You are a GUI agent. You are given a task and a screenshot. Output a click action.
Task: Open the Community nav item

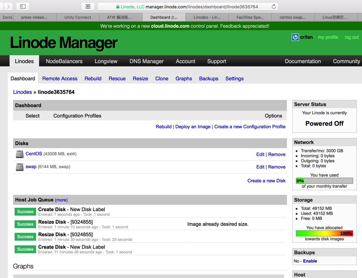point(346,61)
